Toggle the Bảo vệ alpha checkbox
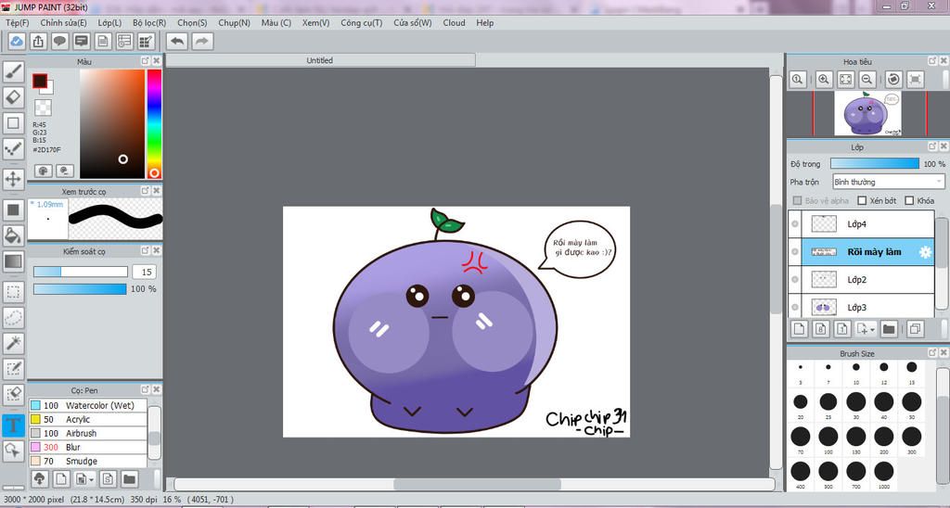Screen dimensions: 950x508 797,200
